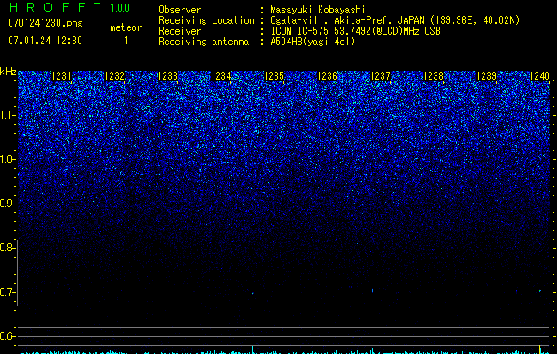Click the HROFFT 1.0.0 title text
The width and height of the screenshot is (557, 354).
pyautogui.click(x=70, y=7)
